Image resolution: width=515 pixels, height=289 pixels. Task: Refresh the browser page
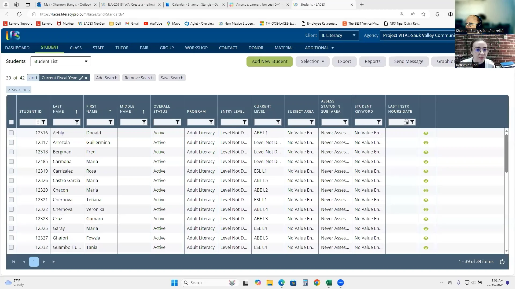[19, 14]
